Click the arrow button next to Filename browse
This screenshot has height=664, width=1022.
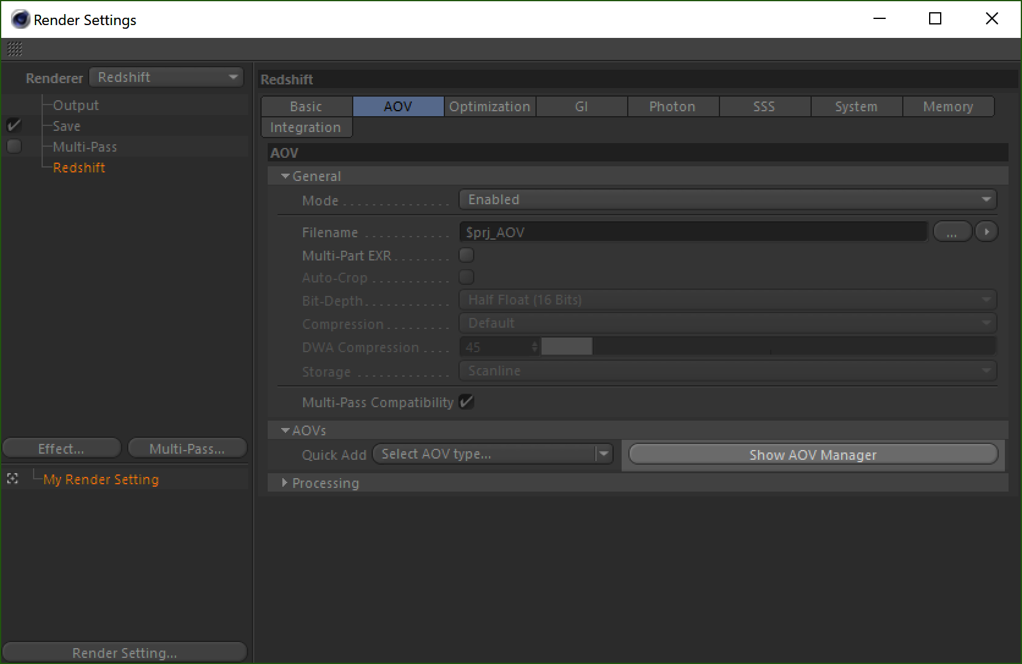coord(987,232)
